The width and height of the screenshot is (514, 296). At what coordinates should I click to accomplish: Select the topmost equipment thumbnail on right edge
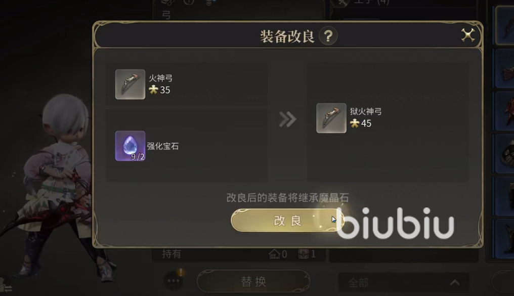pos(504,25)
